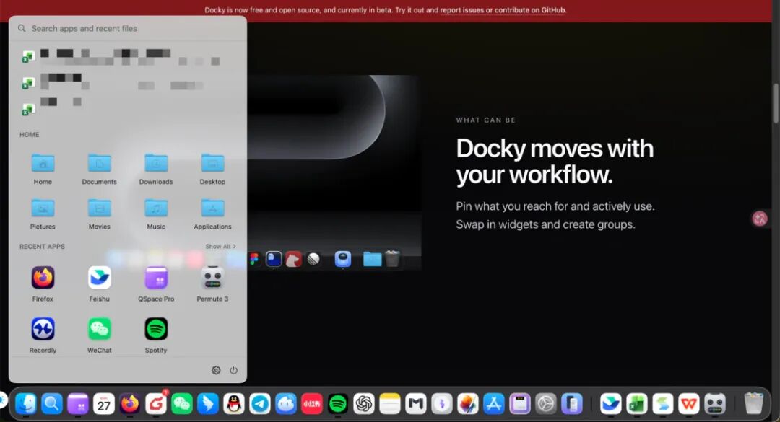Screen dimensions: 780x422
Task: Open Permute robot icon in the Dock
Action: pos(715,404)
